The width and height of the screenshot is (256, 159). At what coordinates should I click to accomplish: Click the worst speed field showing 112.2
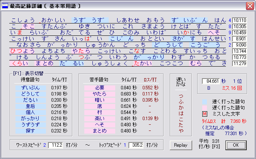56,145
